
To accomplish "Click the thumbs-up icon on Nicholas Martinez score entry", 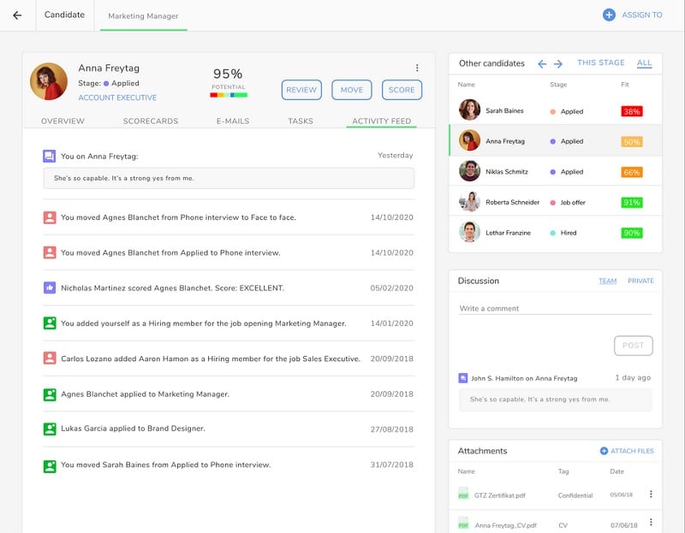I will coord(50,288).
